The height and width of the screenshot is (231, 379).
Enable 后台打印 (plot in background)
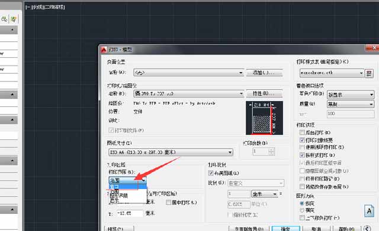(302, 132)
